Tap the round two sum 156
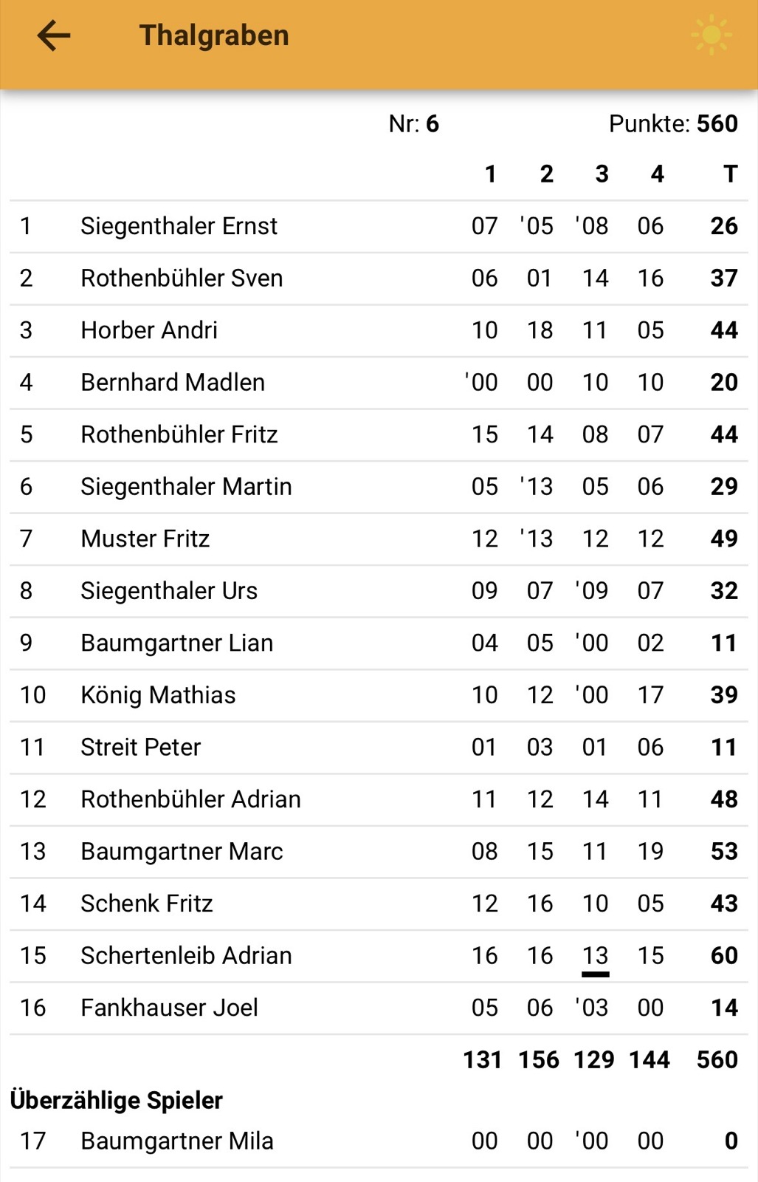The width and height of the screenshot is (758, 1182). coord(539,1060)
